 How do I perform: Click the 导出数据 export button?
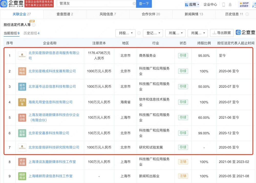pos(221,33)
